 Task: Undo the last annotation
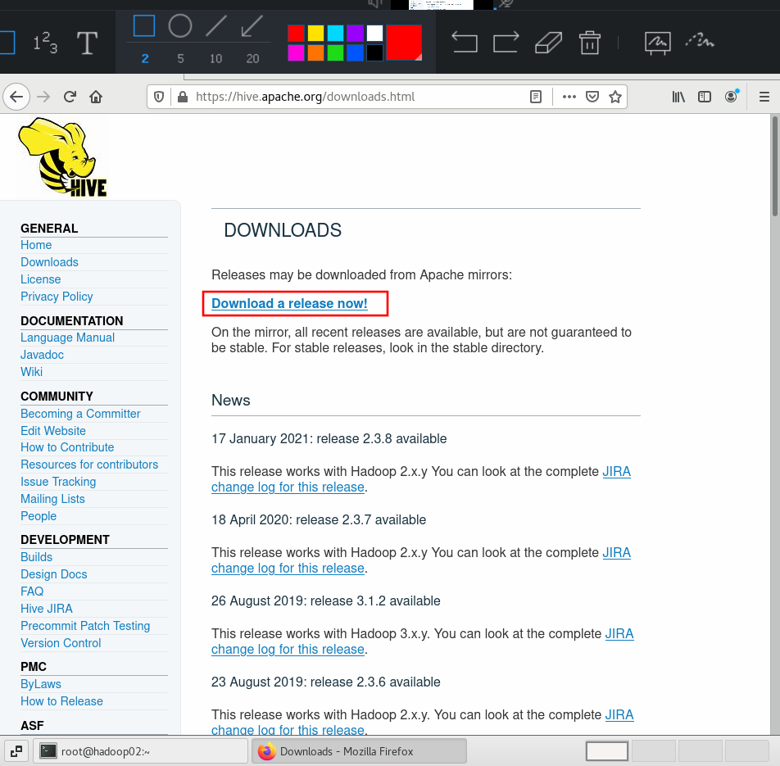click(465, 43)
